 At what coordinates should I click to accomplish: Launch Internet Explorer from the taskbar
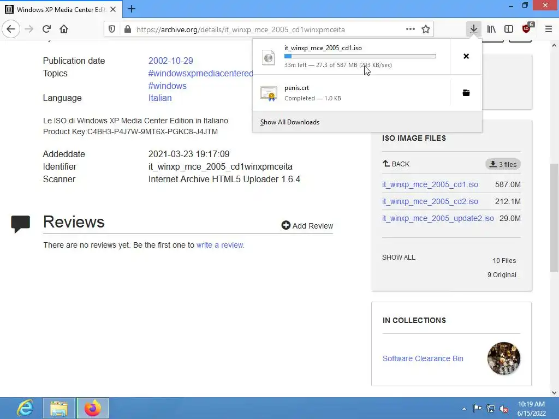coord(25,408)
